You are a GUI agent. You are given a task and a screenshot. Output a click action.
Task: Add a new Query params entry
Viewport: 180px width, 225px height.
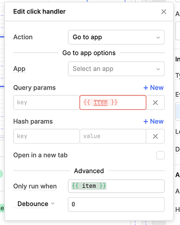pyautogui.click(x=154, y=88)
